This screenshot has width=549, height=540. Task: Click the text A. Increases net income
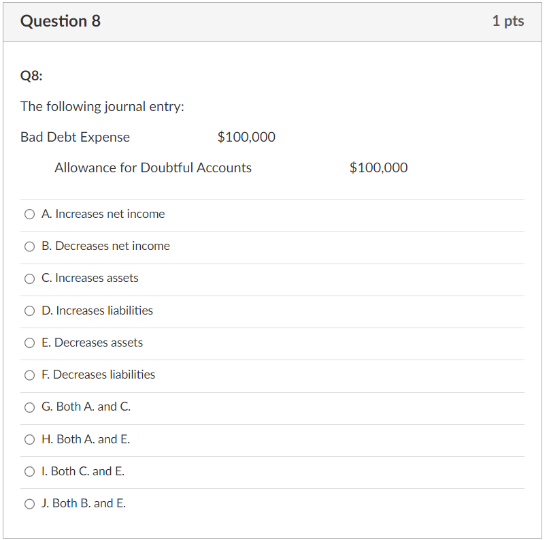point(103,214)
